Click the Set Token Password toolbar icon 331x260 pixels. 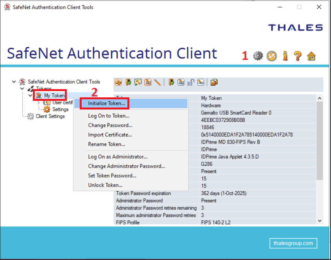pyautogui.click(x=201, y=82)
